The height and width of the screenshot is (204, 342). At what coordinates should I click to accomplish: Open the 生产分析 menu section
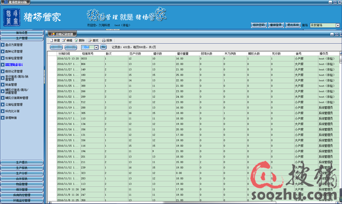[x=22, y=173]
